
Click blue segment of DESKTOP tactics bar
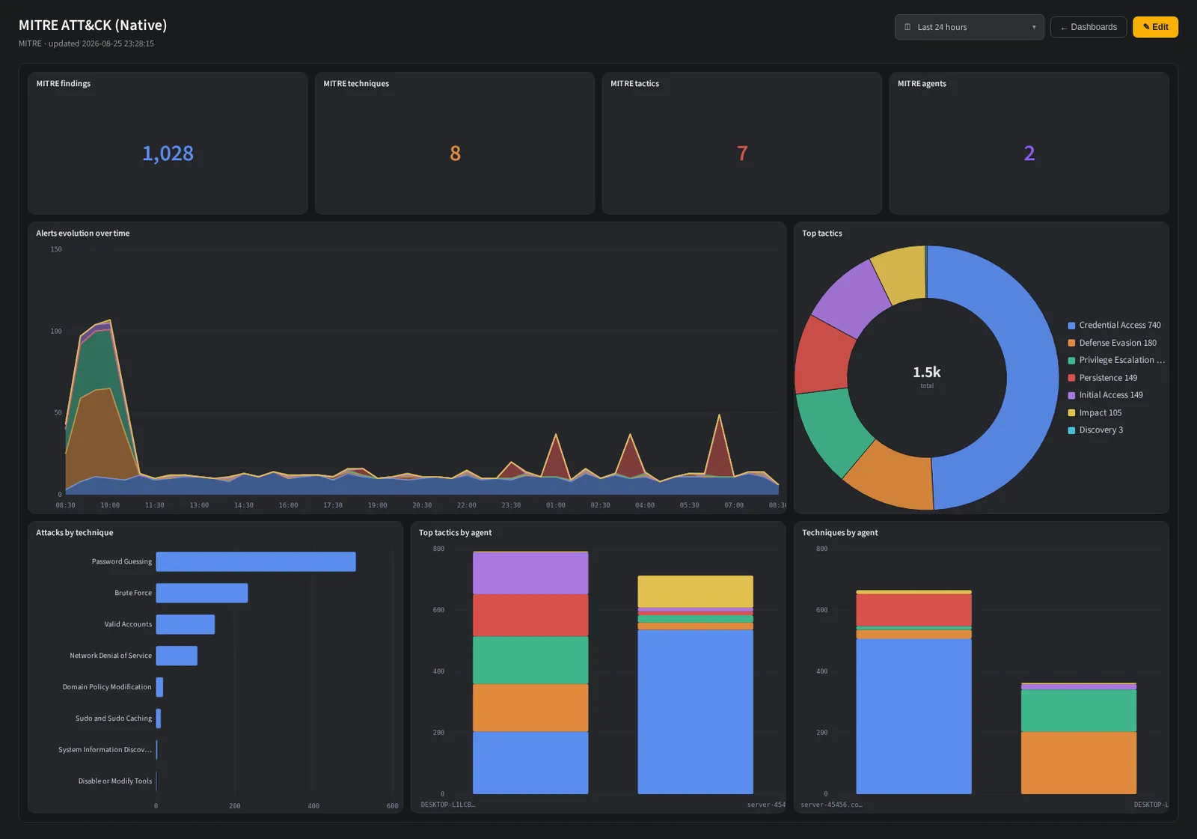pos(530,763)
